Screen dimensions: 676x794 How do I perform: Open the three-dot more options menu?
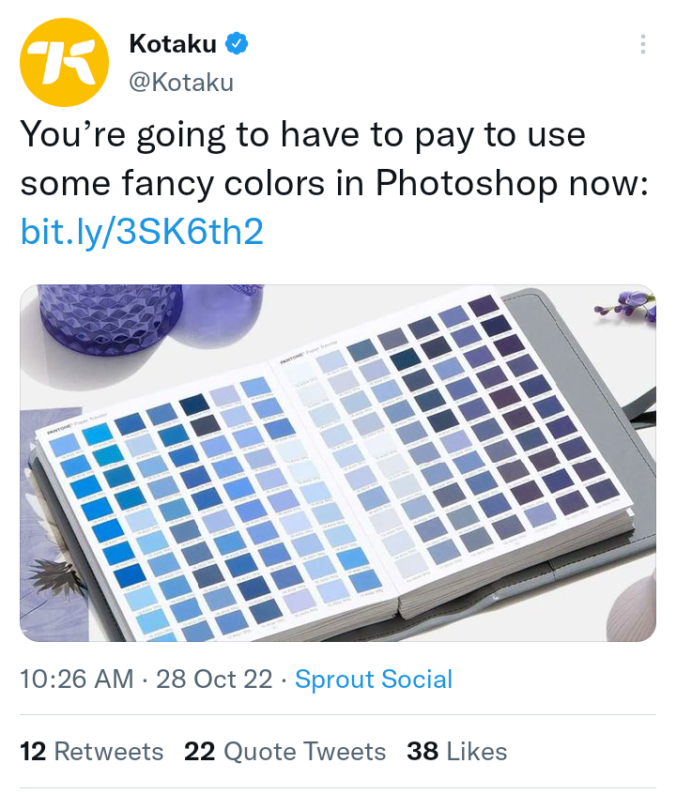coord(642,44)
